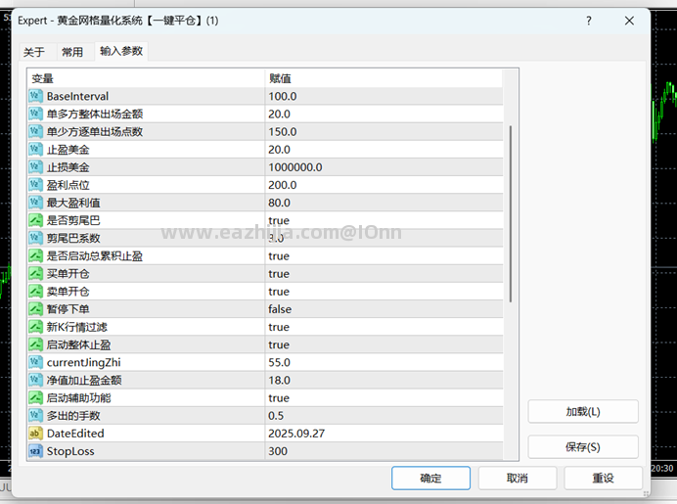Click the 保存(S) button
The image size is (677, 504).
click(x=583, y=447)
